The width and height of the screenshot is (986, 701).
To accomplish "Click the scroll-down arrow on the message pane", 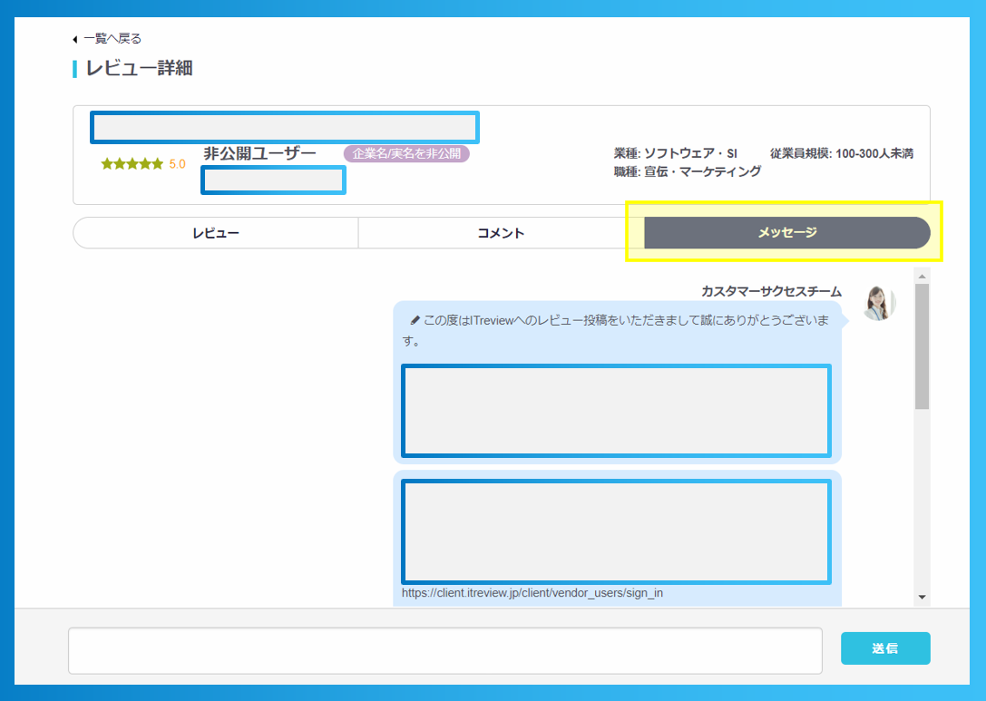I will tap(923, 595).
